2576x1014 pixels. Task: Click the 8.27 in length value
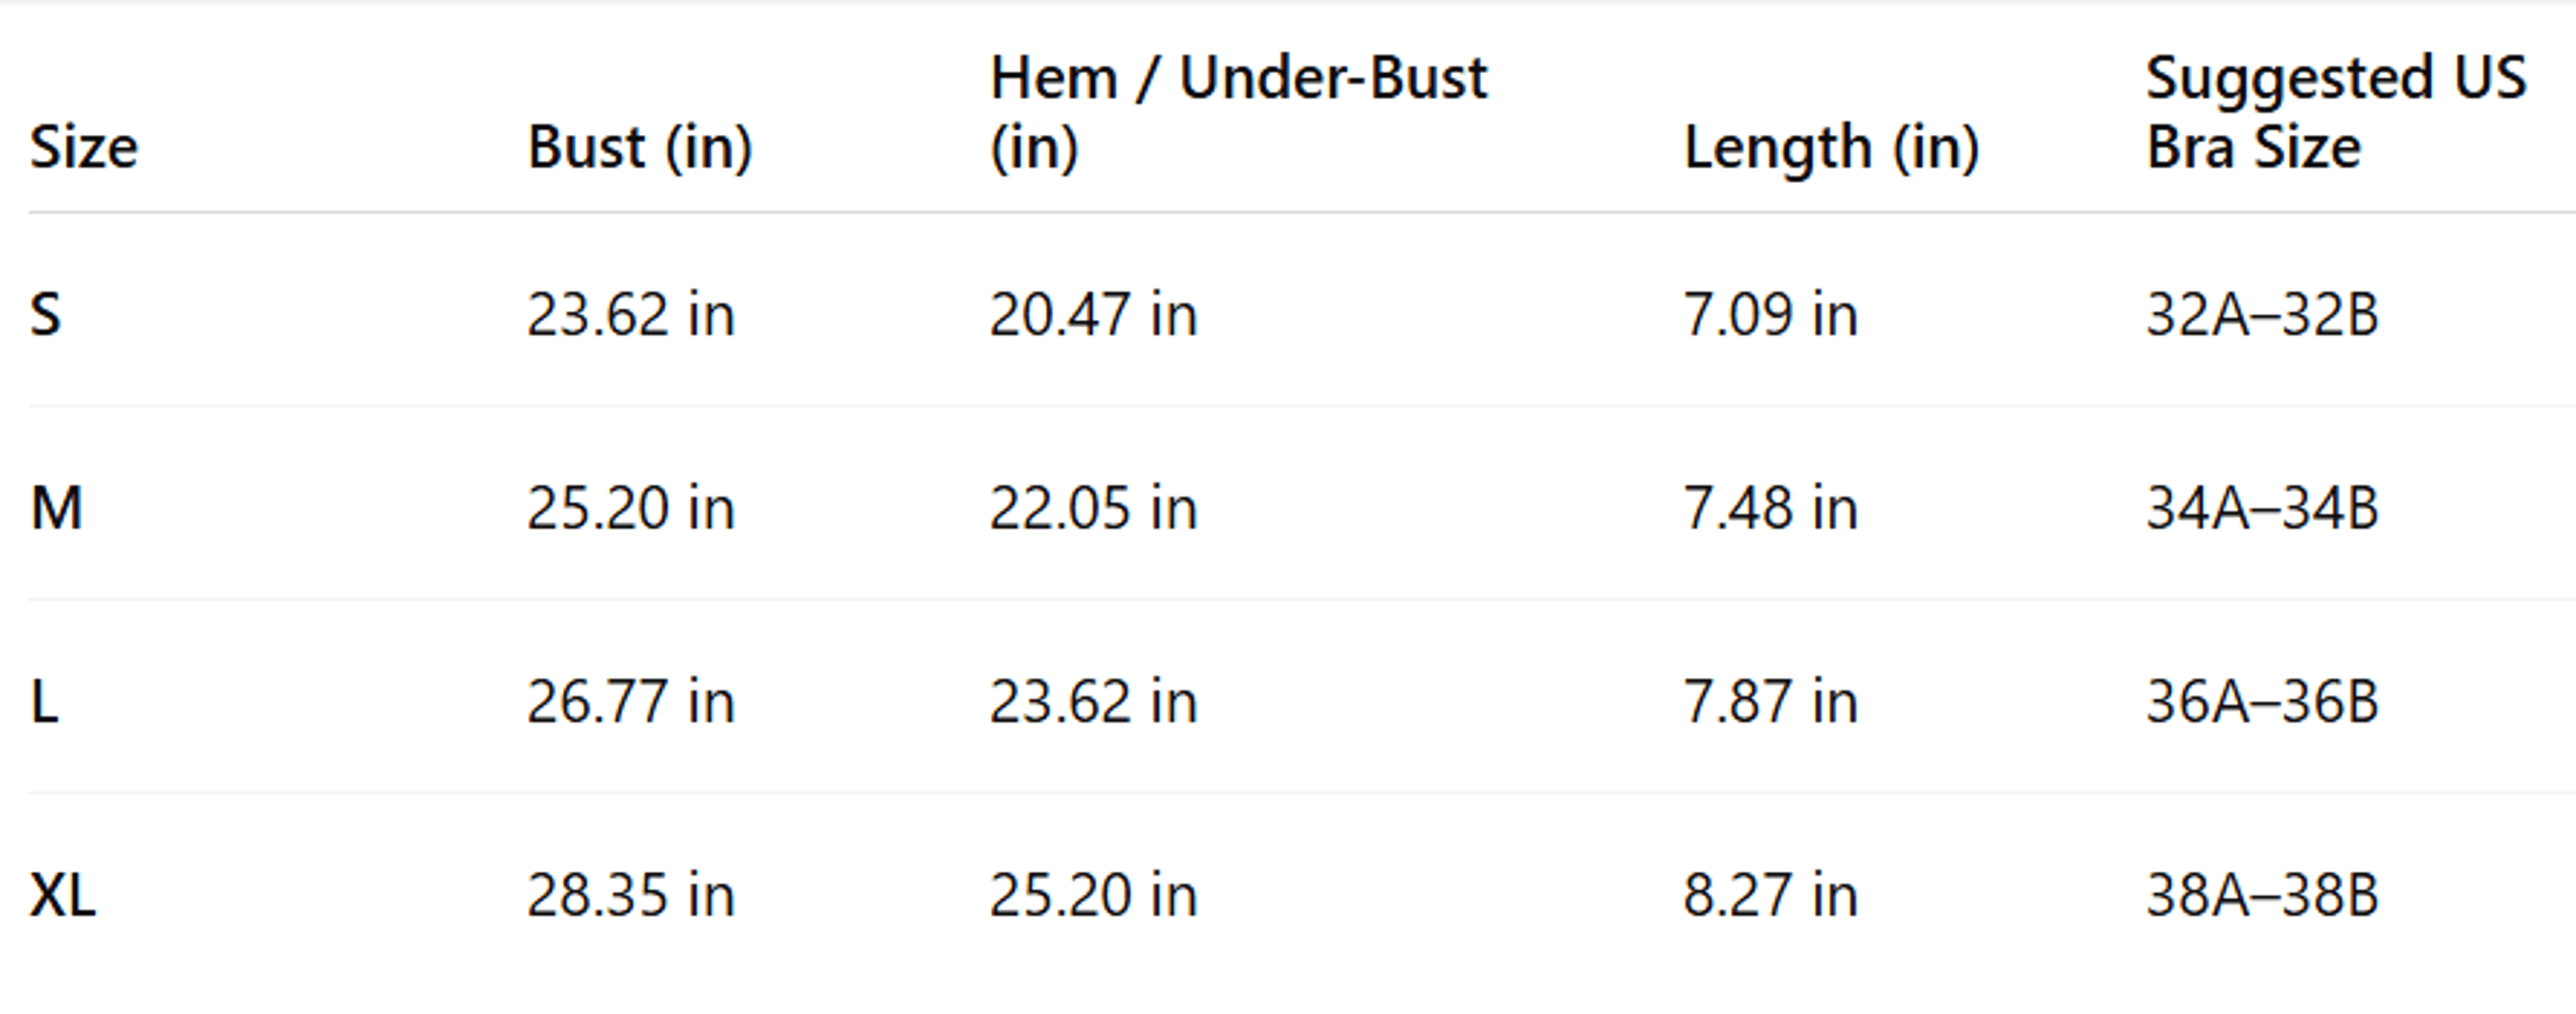tap(1771, 895)
